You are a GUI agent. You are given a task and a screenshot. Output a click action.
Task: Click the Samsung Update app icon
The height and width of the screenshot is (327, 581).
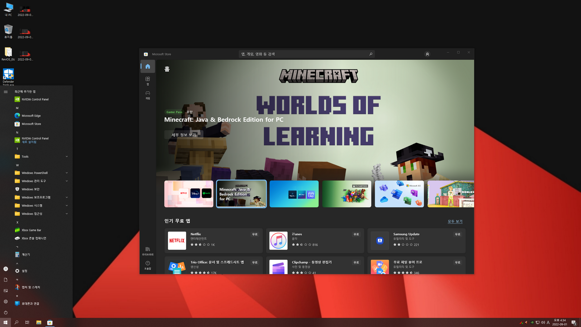pos(380,240)
